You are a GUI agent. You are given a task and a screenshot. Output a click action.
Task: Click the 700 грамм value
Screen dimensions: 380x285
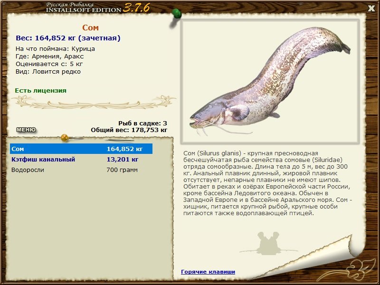[122, 170]
